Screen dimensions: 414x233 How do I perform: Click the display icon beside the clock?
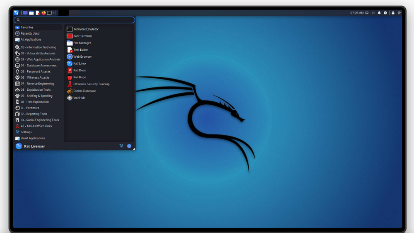pos(367,13)
